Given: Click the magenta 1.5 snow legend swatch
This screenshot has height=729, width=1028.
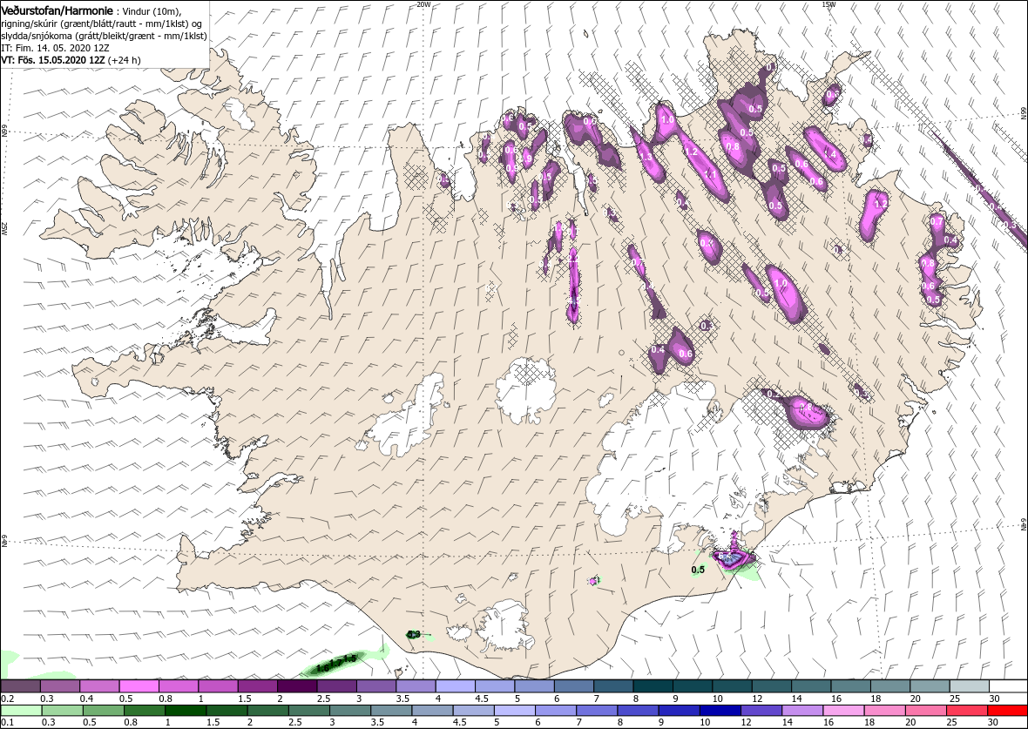Looking at the screenshot, I should 258,685.
